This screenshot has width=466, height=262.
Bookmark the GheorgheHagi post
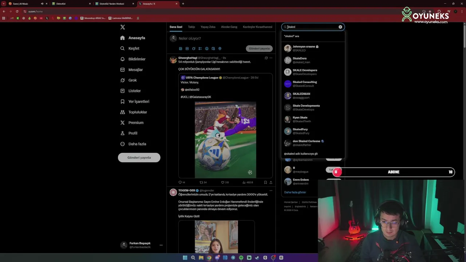coord(265,182)
